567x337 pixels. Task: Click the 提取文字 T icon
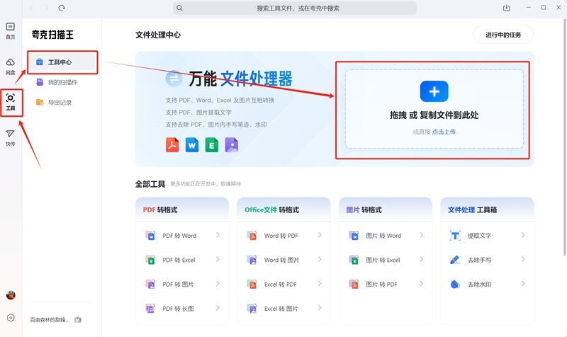click(455, 236)
